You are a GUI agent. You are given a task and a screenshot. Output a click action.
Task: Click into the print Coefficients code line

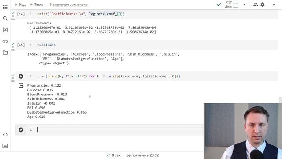pyautogui.click(x=81, y=14)
